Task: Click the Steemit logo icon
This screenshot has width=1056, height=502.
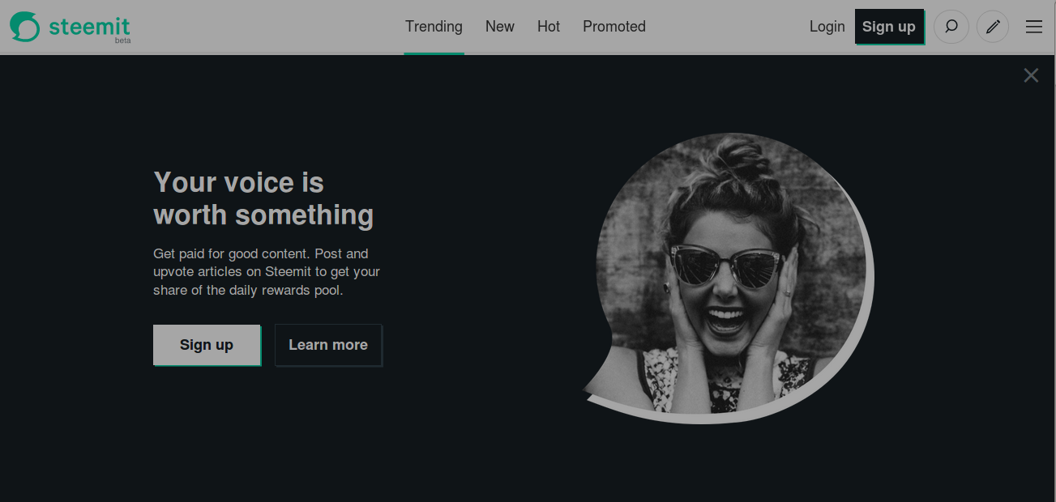Action: (24, 27)
